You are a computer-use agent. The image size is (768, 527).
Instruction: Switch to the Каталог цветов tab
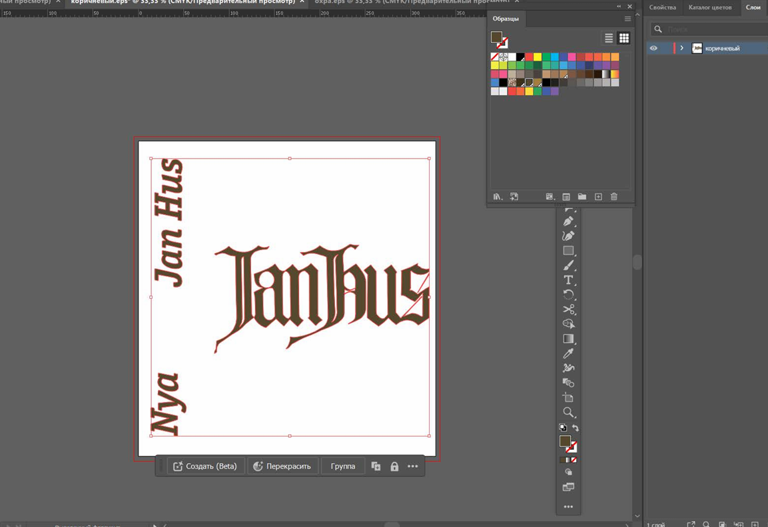pyautogui.click(x=709, y=7)
